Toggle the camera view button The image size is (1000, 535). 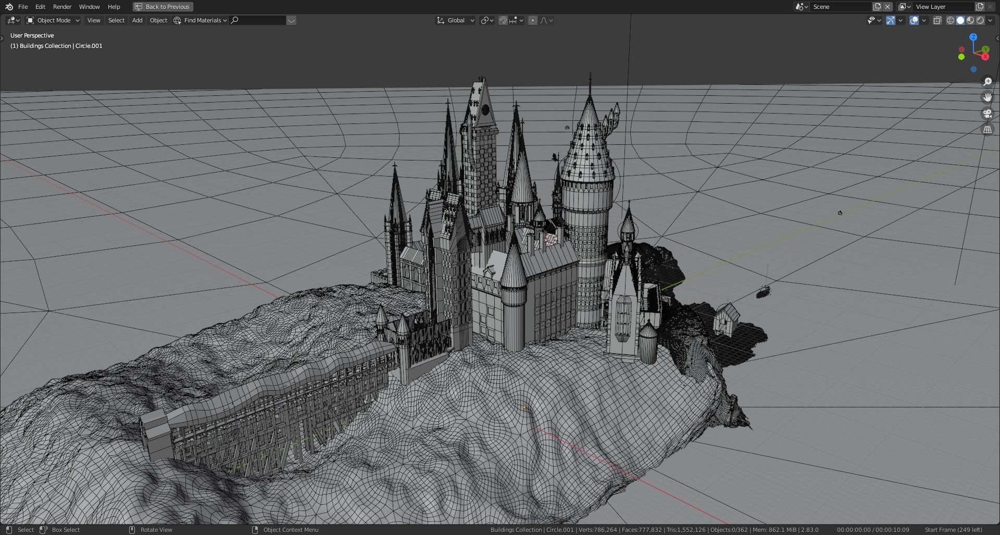[x=988, y=114]
